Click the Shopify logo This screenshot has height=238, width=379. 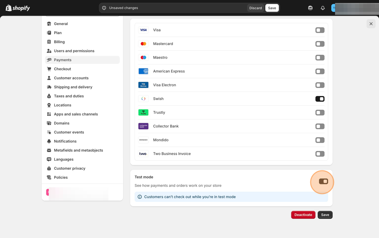click(x=18, y=8)
